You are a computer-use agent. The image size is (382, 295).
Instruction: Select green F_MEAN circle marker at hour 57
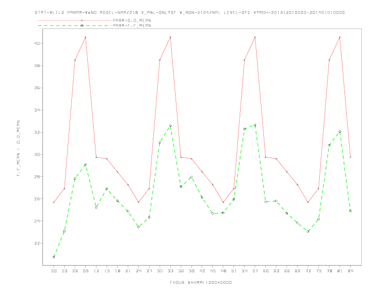click(x=255, y=125)
